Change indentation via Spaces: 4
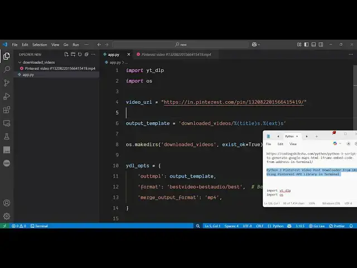 click(x=231, y=226)
